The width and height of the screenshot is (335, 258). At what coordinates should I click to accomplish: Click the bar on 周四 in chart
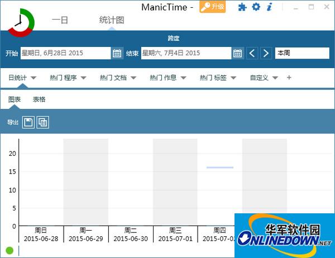pyautogui.click(x=220, y=168)
